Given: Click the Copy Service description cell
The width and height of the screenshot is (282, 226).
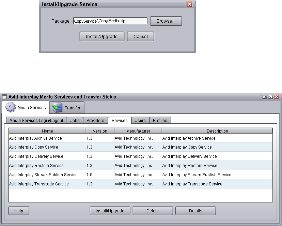Looking at the screenshot, I should pos(217,147).
